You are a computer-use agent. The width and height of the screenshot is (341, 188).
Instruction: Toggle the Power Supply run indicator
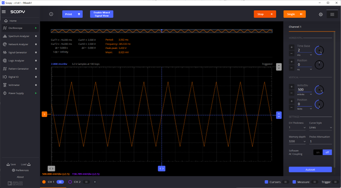(36, 93)
